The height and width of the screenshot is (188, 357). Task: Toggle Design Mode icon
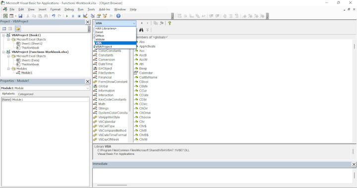coord(85,16)
